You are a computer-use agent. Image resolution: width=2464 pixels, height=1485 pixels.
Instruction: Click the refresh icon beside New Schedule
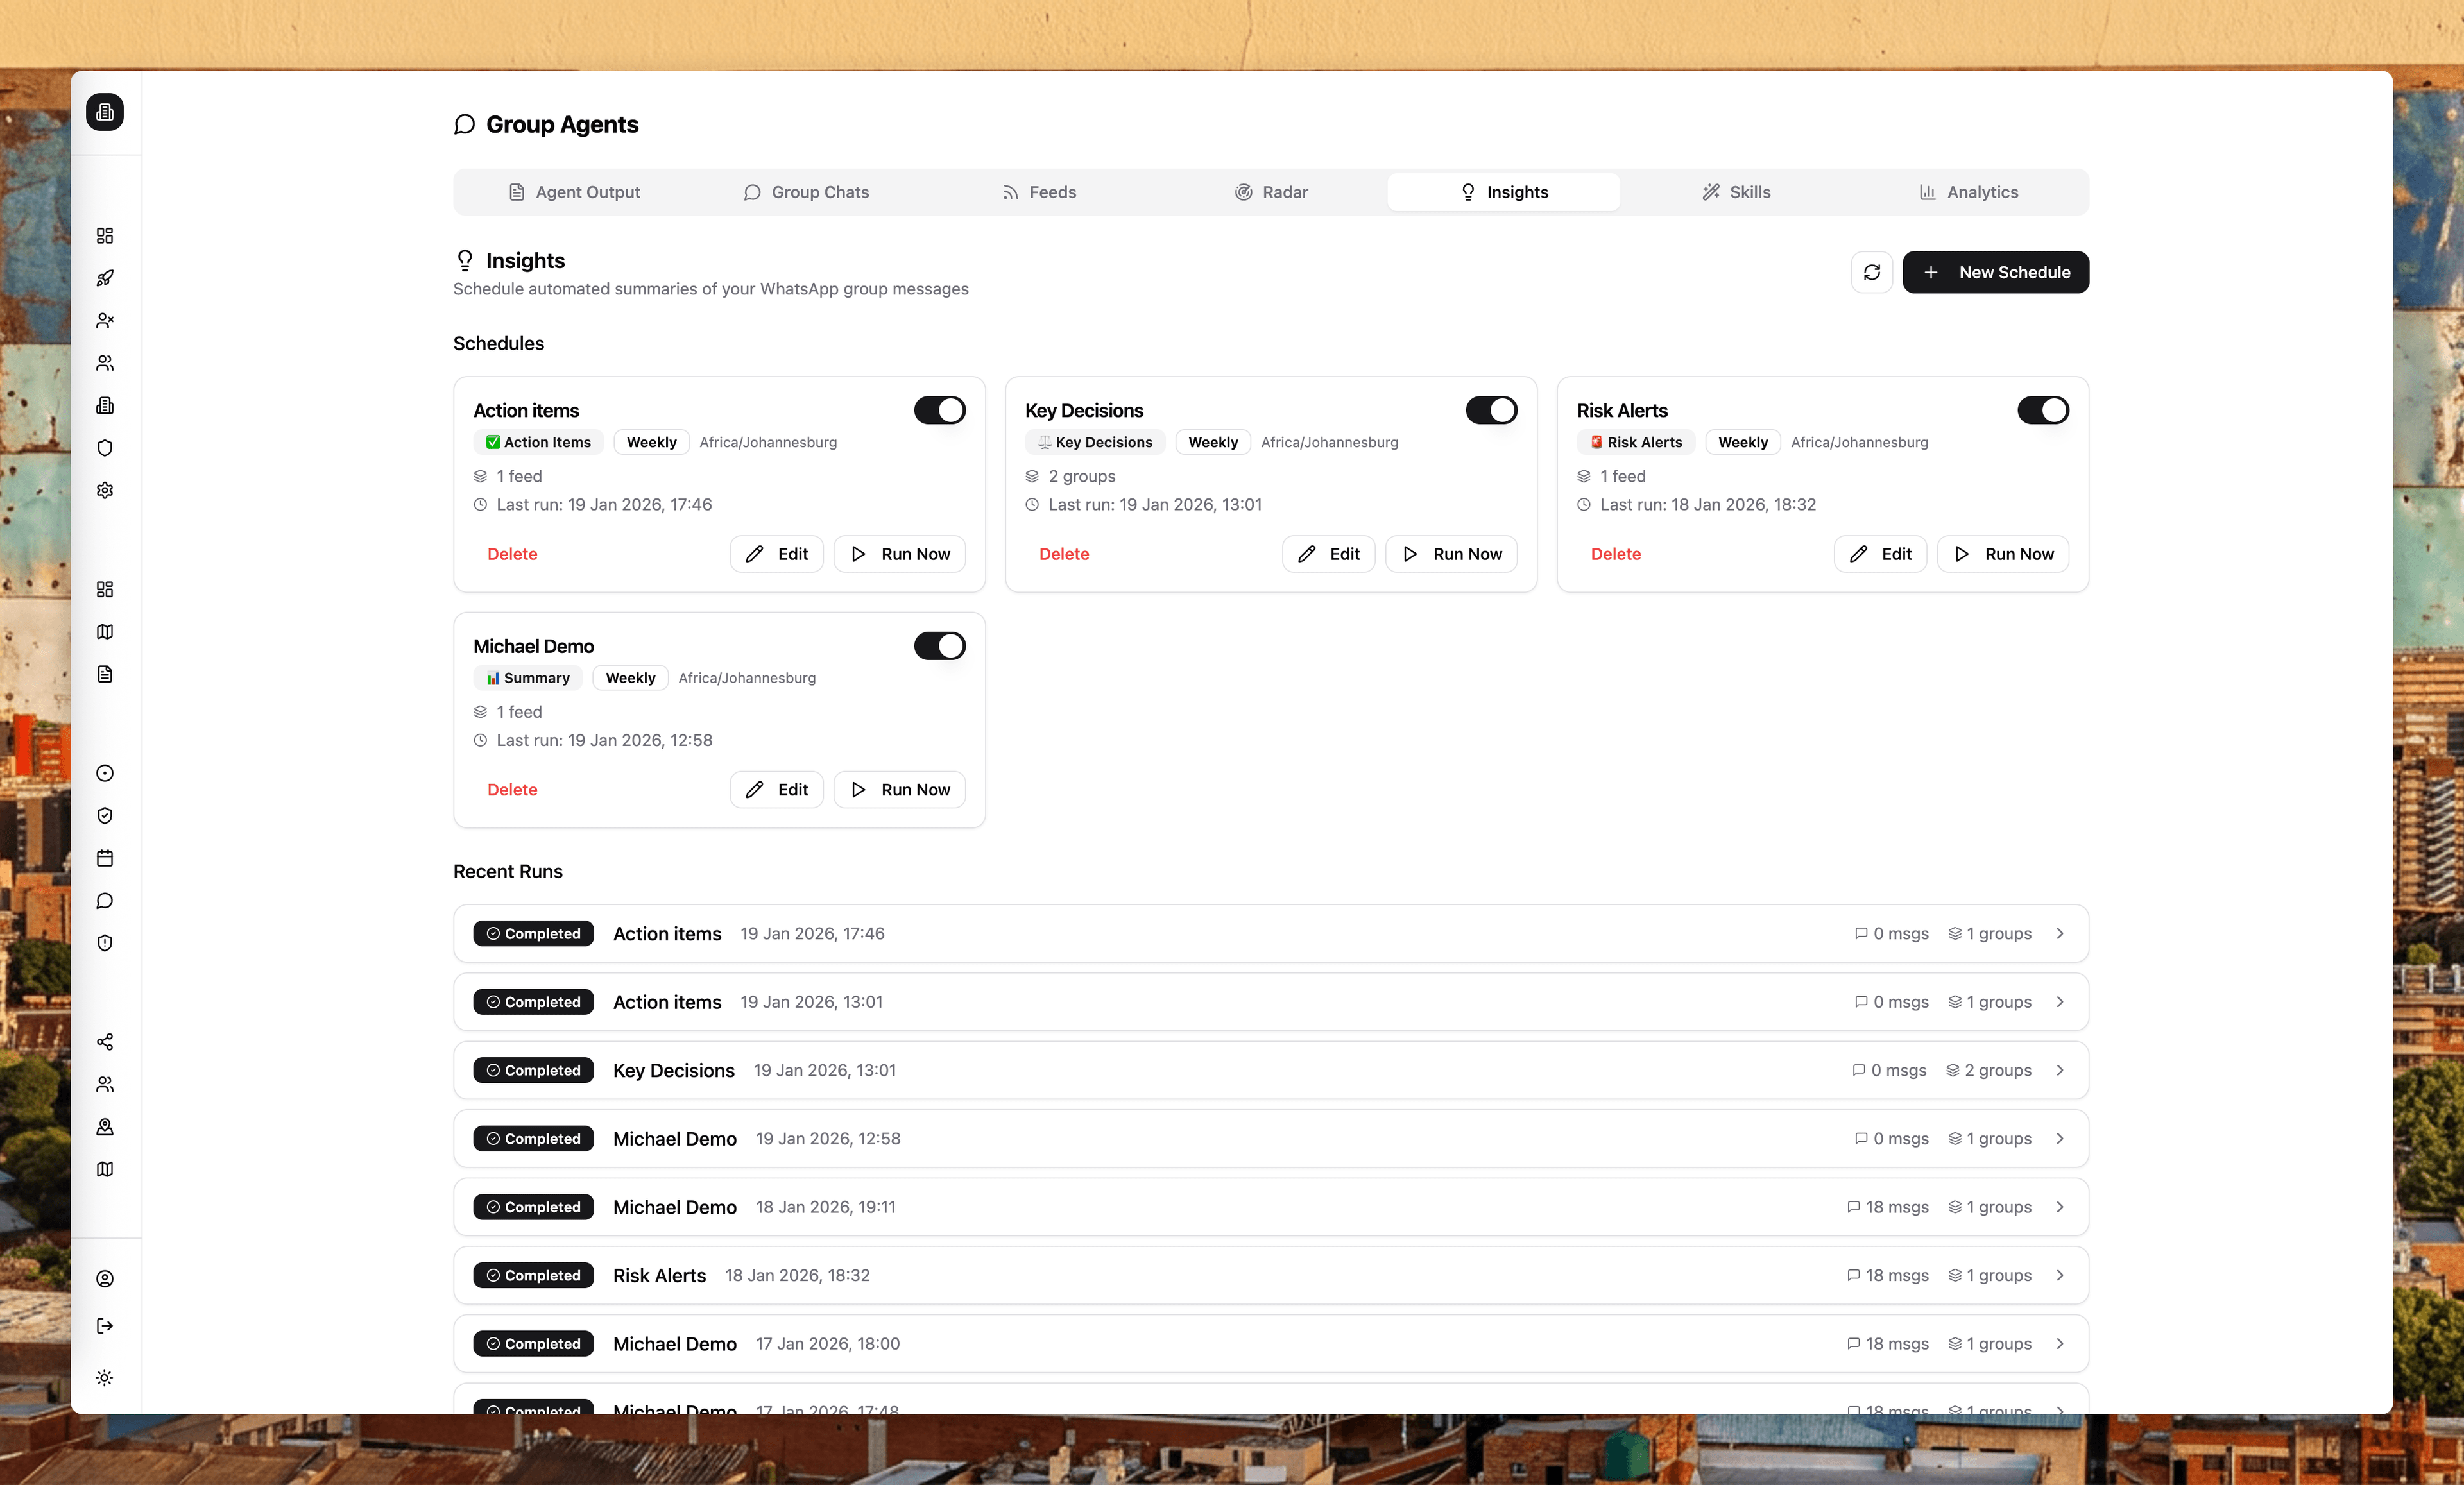(1871, 272)
